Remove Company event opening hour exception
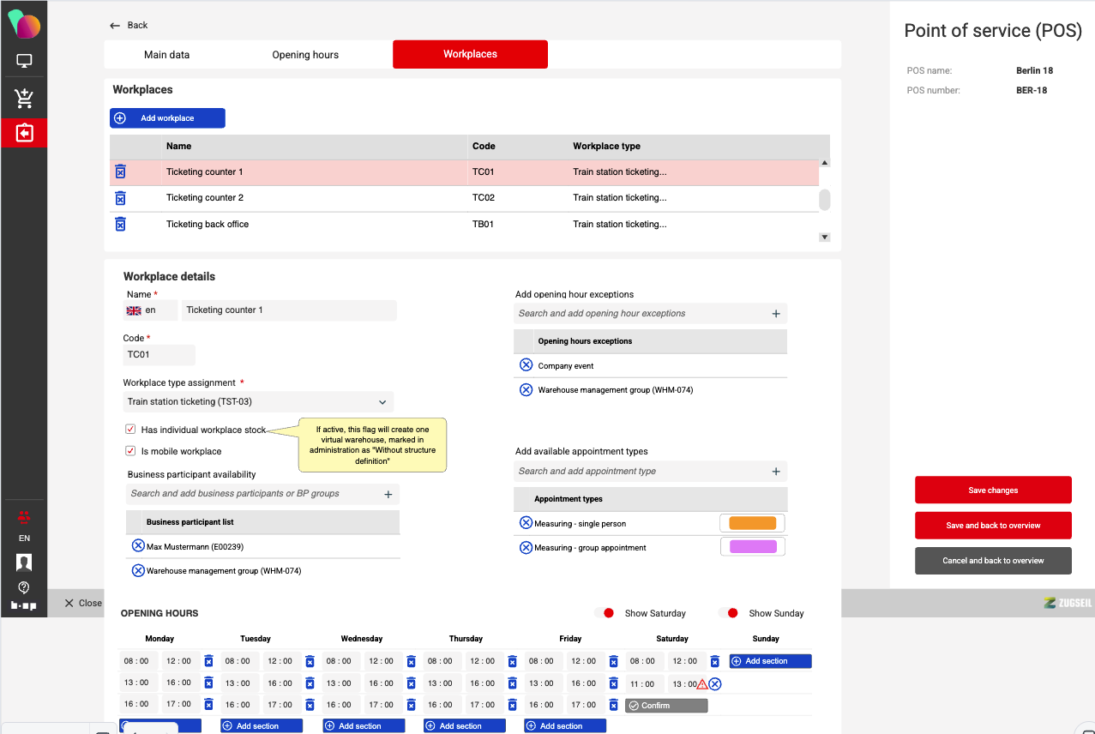Screen dimensions: 1095x734 [526, 365]
